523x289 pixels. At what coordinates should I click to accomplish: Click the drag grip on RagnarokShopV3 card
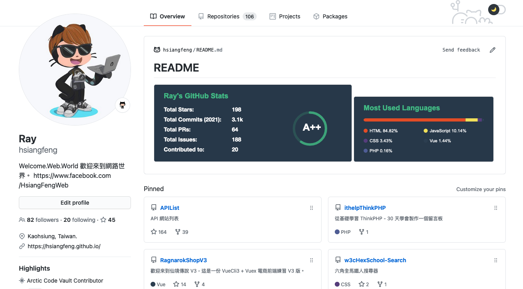[x=312, y=260]
